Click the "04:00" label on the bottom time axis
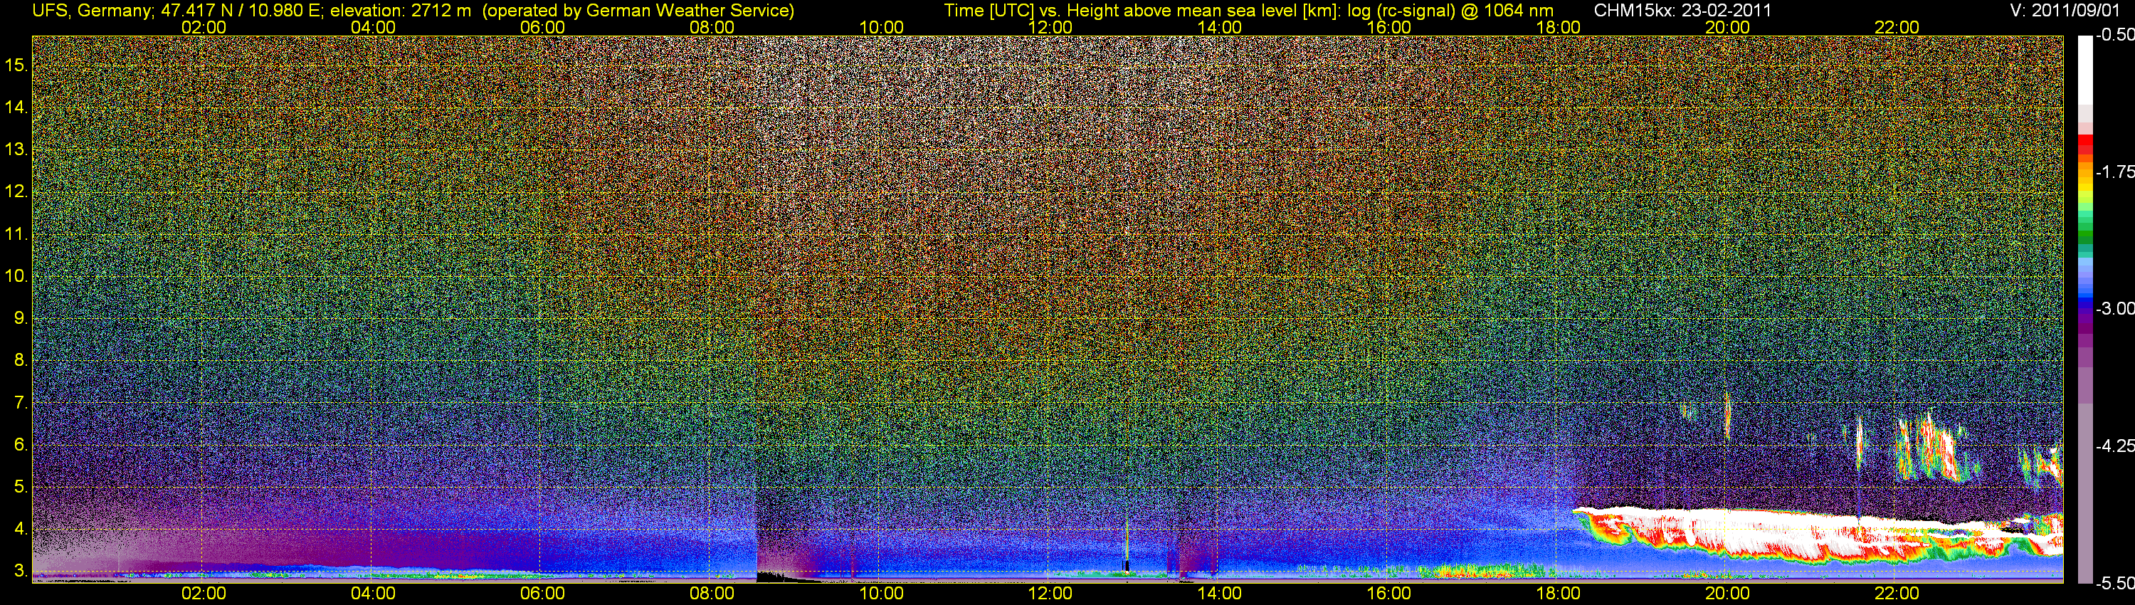The height and width of the screenshot is (605, 2135). click(373, 594)
